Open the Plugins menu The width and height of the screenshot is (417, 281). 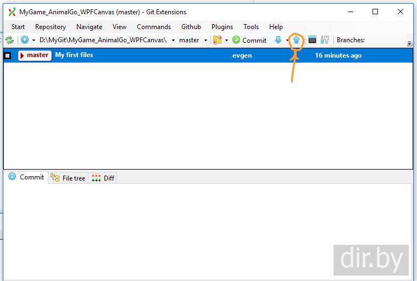pyautogui.click(x=222, y=26)
